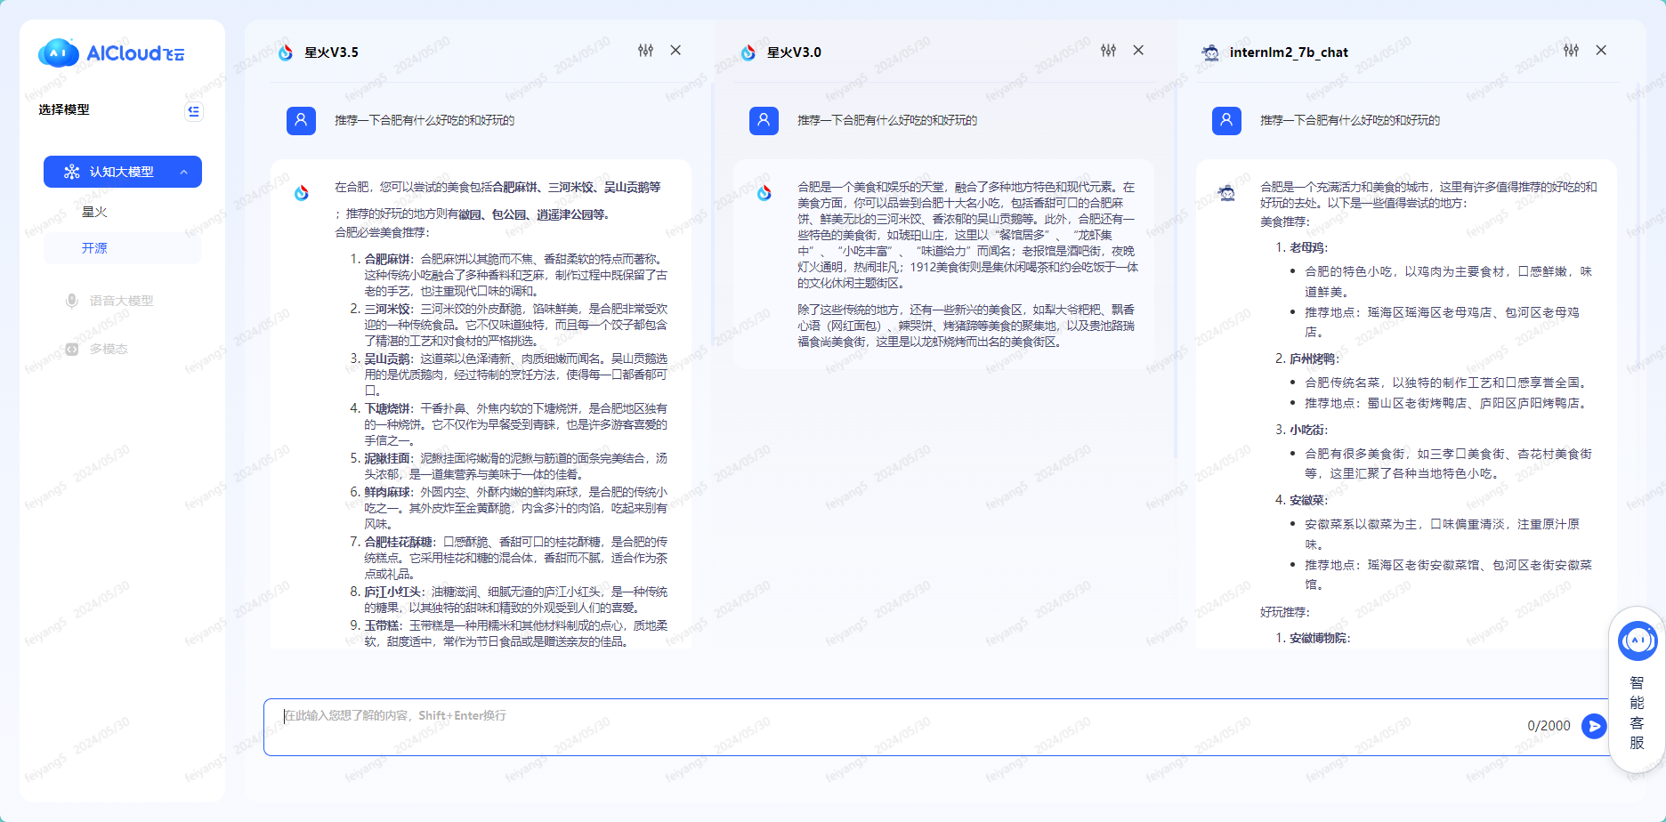
Task: Collapse the model selection sidebar
Action: (193, 111)
